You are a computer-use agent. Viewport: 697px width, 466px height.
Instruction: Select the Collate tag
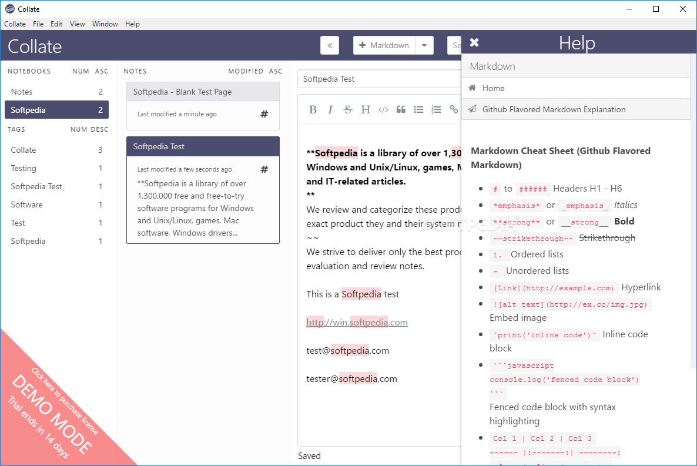[56, 150]
